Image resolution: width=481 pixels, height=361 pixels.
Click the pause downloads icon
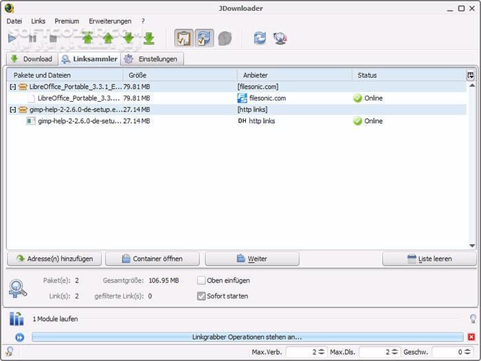[x=32, y=39]
